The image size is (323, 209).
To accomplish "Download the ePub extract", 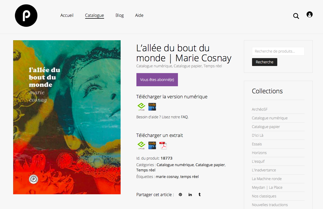I will coord(141,145).
